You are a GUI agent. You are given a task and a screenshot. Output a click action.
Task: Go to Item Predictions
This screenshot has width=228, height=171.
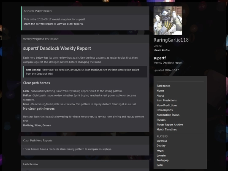point(166,100)
